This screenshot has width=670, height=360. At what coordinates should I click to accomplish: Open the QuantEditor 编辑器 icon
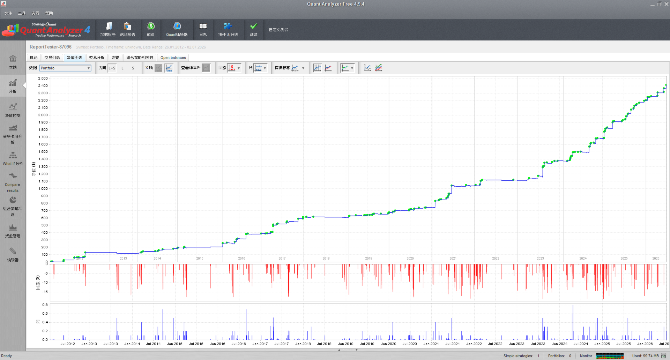pyautogui.click(x=177, y=30)
